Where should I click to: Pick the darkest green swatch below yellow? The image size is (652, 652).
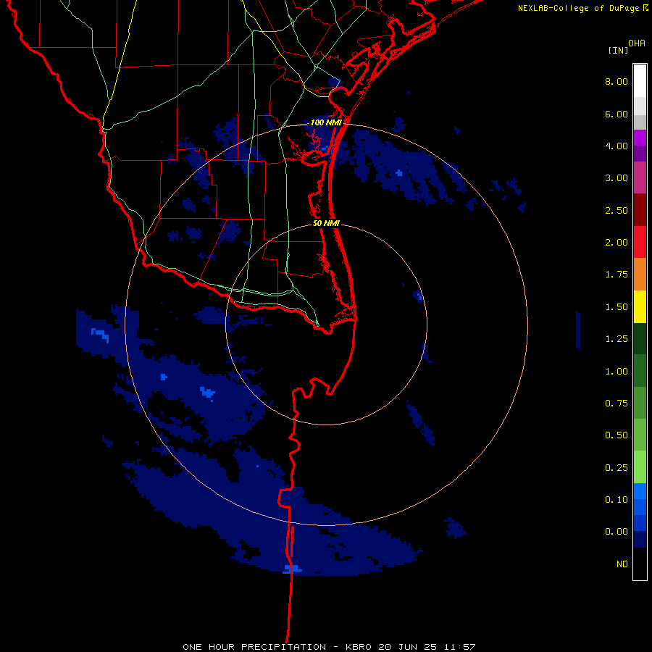tap(640, 338)
